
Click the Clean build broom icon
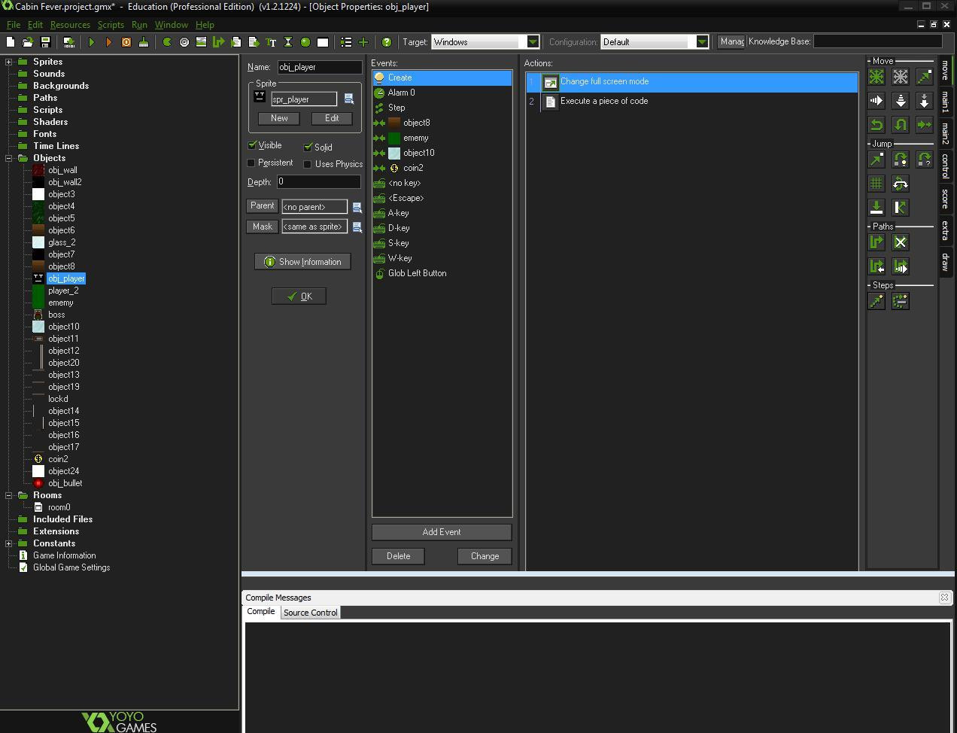[144, 42]
